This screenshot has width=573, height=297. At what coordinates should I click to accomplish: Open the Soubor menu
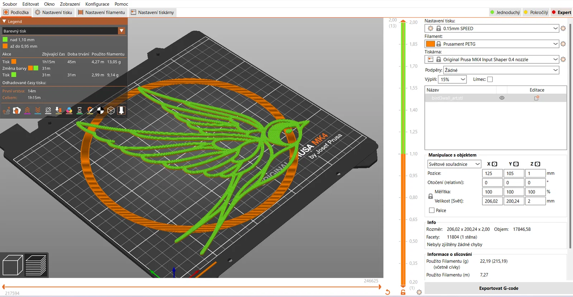(x=10, y=4)
